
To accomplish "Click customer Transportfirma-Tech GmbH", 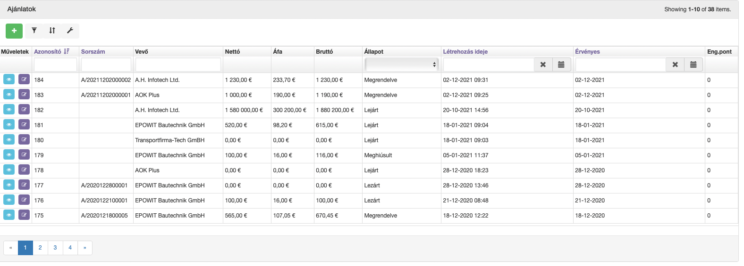I will pyautogui.click(x=169, y=140).
